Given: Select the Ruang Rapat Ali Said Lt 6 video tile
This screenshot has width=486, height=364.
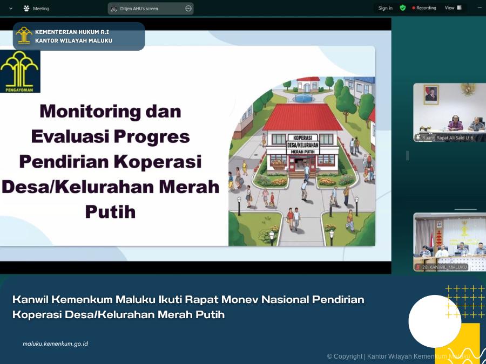Looking at the screenshot, I should click(x=449, y=112).
